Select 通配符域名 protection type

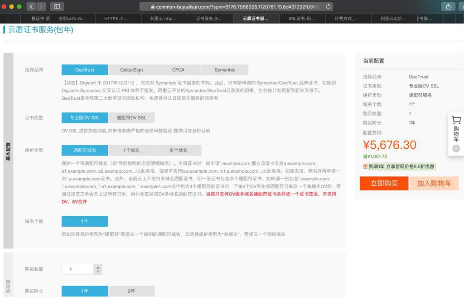[85, 150]
